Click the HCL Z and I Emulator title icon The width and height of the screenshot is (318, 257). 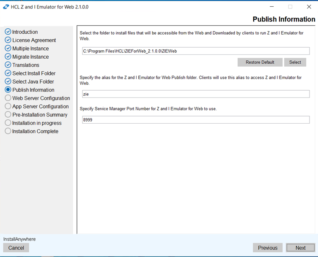[x=6, y=7]
